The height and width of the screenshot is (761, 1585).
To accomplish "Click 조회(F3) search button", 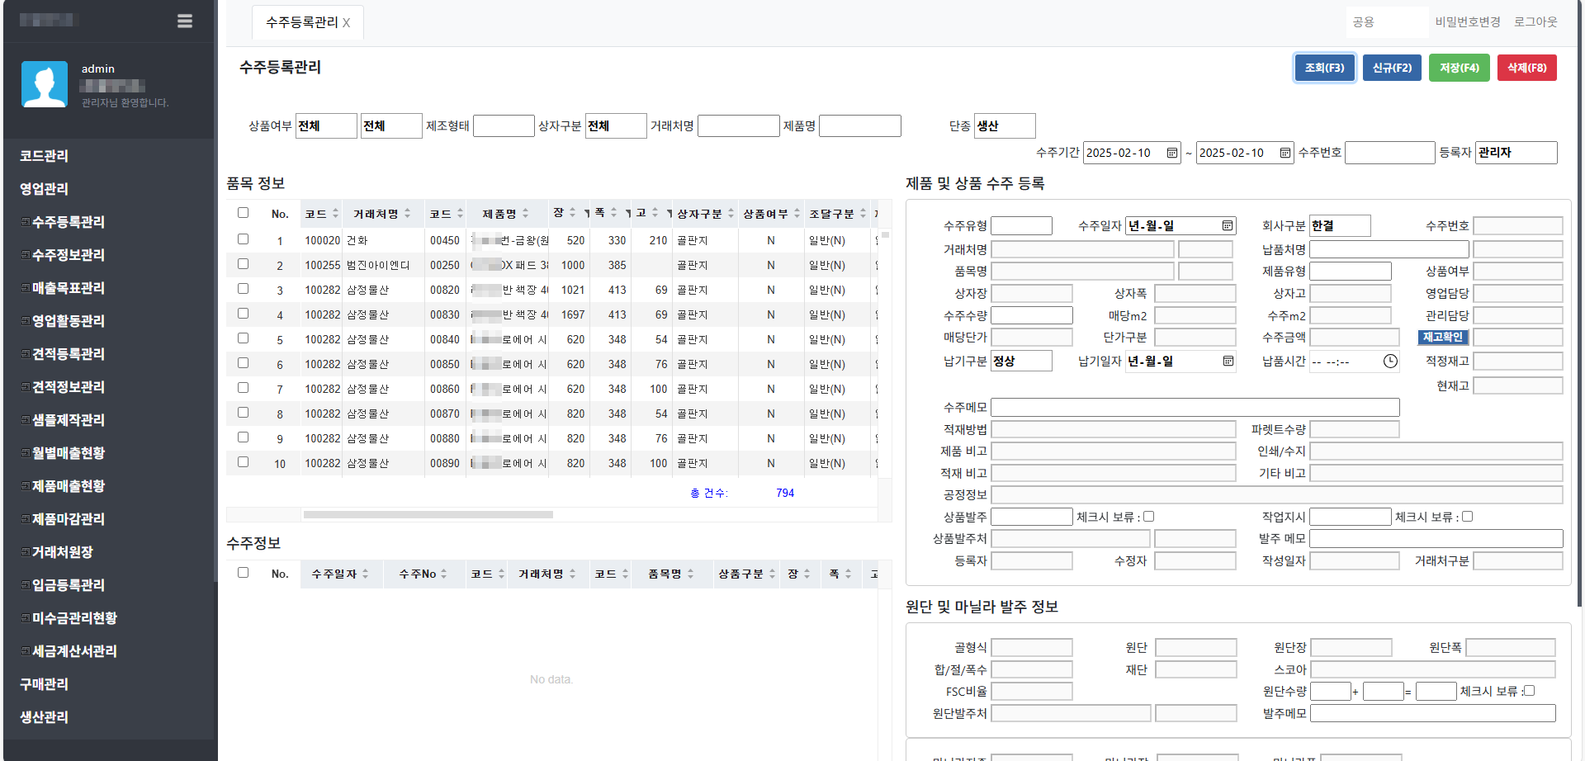I will point(1325,68).
